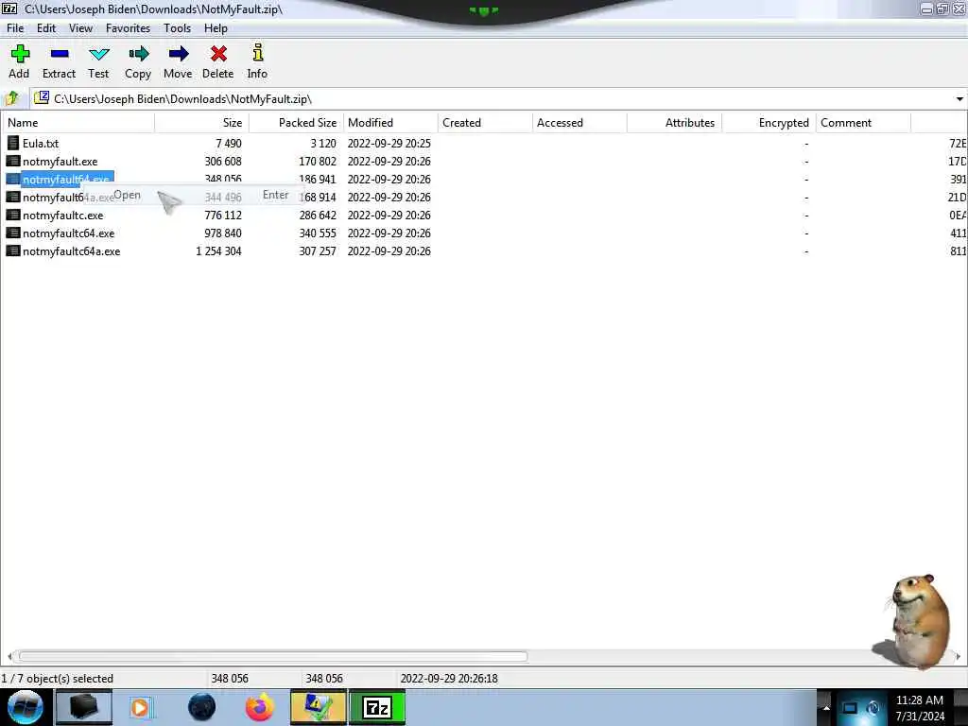968x726 pixels.
Task: Click size value 1 254 304
Action: [218, 251]
